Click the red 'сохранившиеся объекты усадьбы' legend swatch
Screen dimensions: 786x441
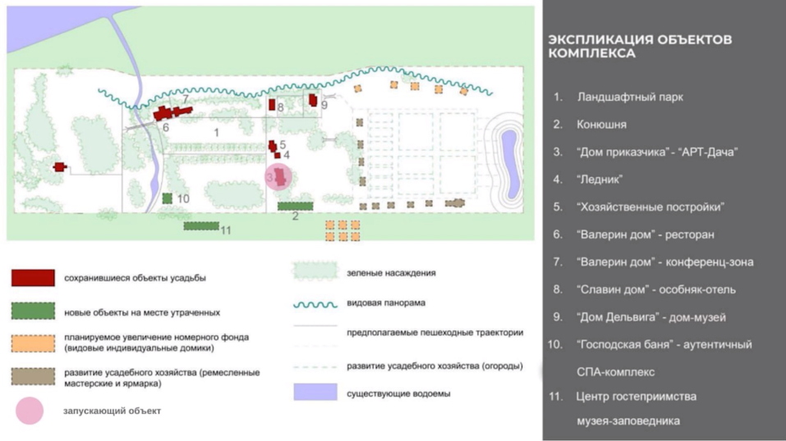click(33, 278)
